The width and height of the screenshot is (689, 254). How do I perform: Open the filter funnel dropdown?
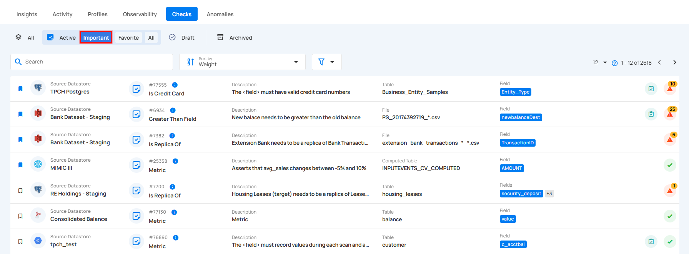326,62
